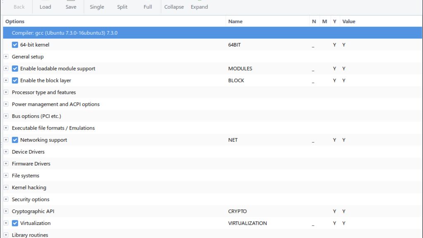The height and width of the screenshot is (238, 423).
Task: Save the current configuration
Action: 71,7
